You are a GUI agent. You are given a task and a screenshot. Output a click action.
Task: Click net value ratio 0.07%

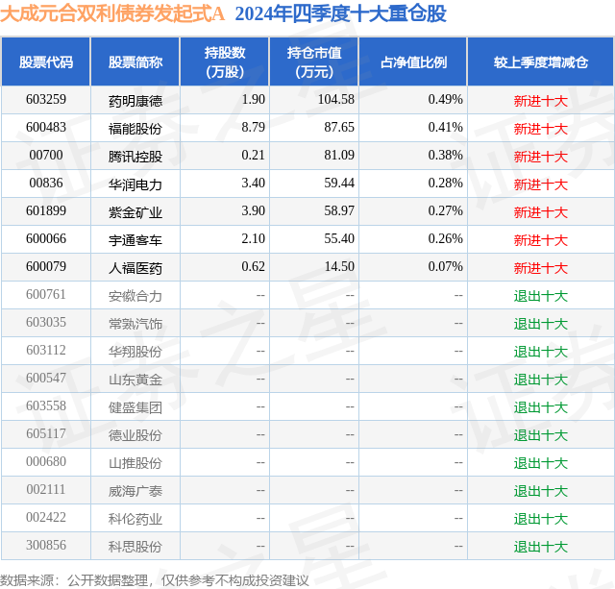446,267
